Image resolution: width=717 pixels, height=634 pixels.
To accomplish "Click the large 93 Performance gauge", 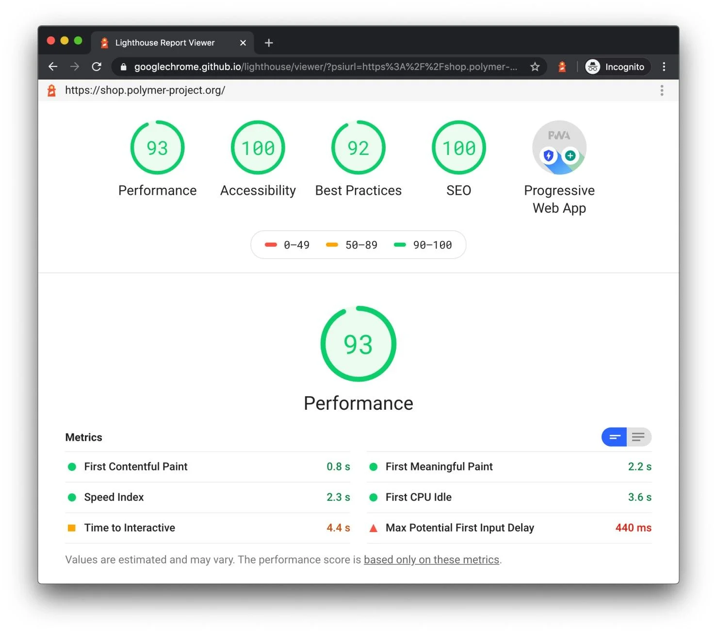I will [358, 344].
